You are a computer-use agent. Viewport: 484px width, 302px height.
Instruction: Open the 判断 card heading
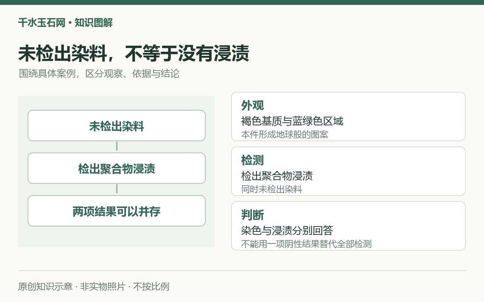[x=253, y=215]
